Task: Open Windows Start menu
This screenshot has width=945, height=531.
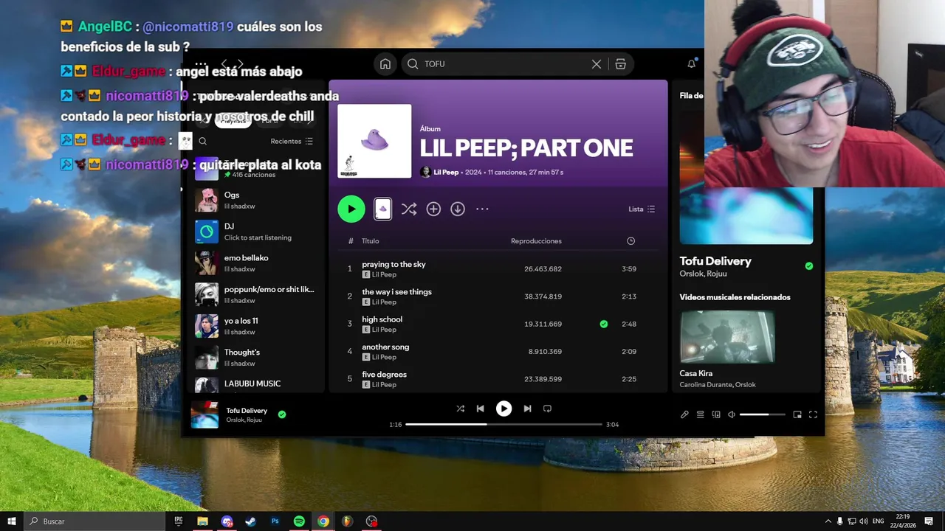Action: [x=10, y=521]
